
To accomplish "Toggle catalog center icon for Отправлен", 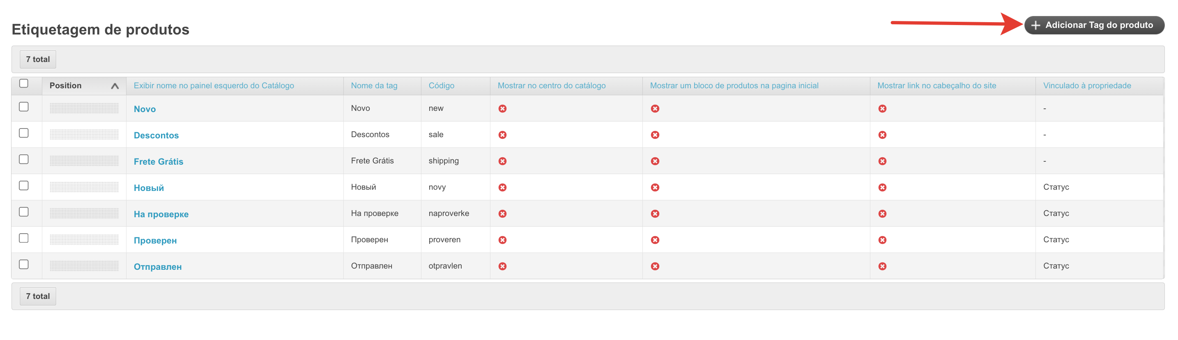I will [x=502, y=266].
